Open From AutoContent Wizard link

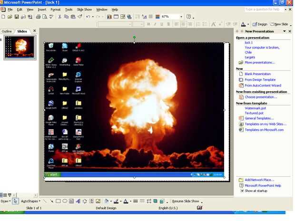coord(263,86)
